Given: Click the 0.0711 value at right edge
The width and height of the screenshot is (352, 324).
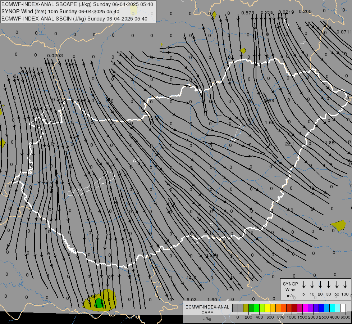Looking at the screenshot, I should tap(344, 32).
